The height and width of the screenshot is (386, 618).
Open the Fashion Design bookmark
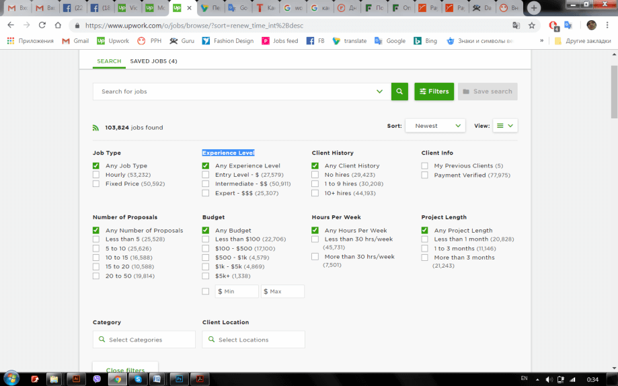[228, 41]
